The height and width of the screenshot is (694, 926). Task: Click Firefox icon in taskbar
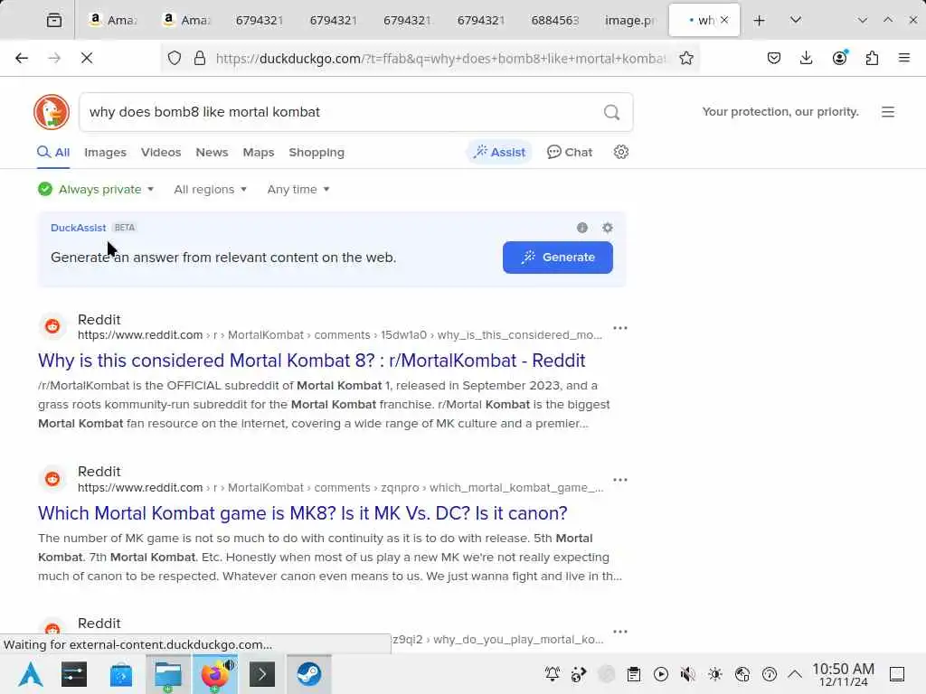[x=215, y=674]
